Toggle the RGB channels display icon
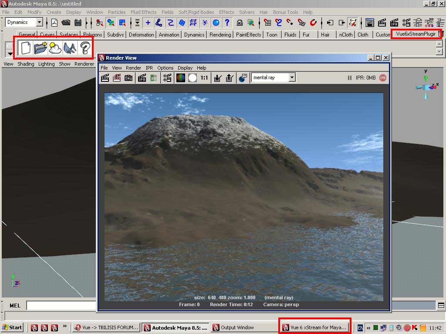The height and width of the screenshot is (334, 446). click(x=180, y=78)
